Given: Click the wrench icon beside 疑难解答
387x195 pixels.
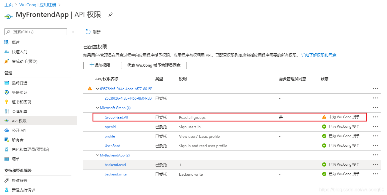Looking at the screenshot, I should 7,180.
